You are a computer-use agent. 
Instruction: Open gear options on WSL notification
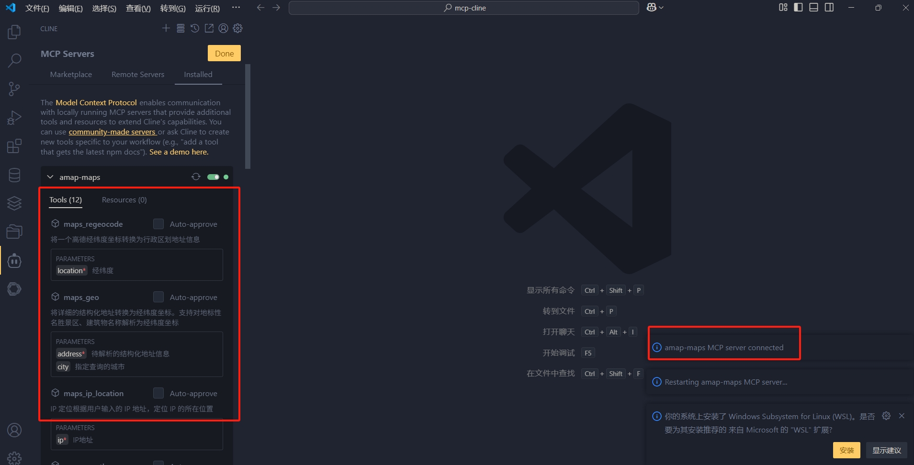[x=886, y=416]
